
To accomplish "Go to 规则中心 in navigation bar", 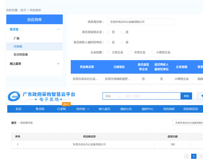I will tap(147, 109).
